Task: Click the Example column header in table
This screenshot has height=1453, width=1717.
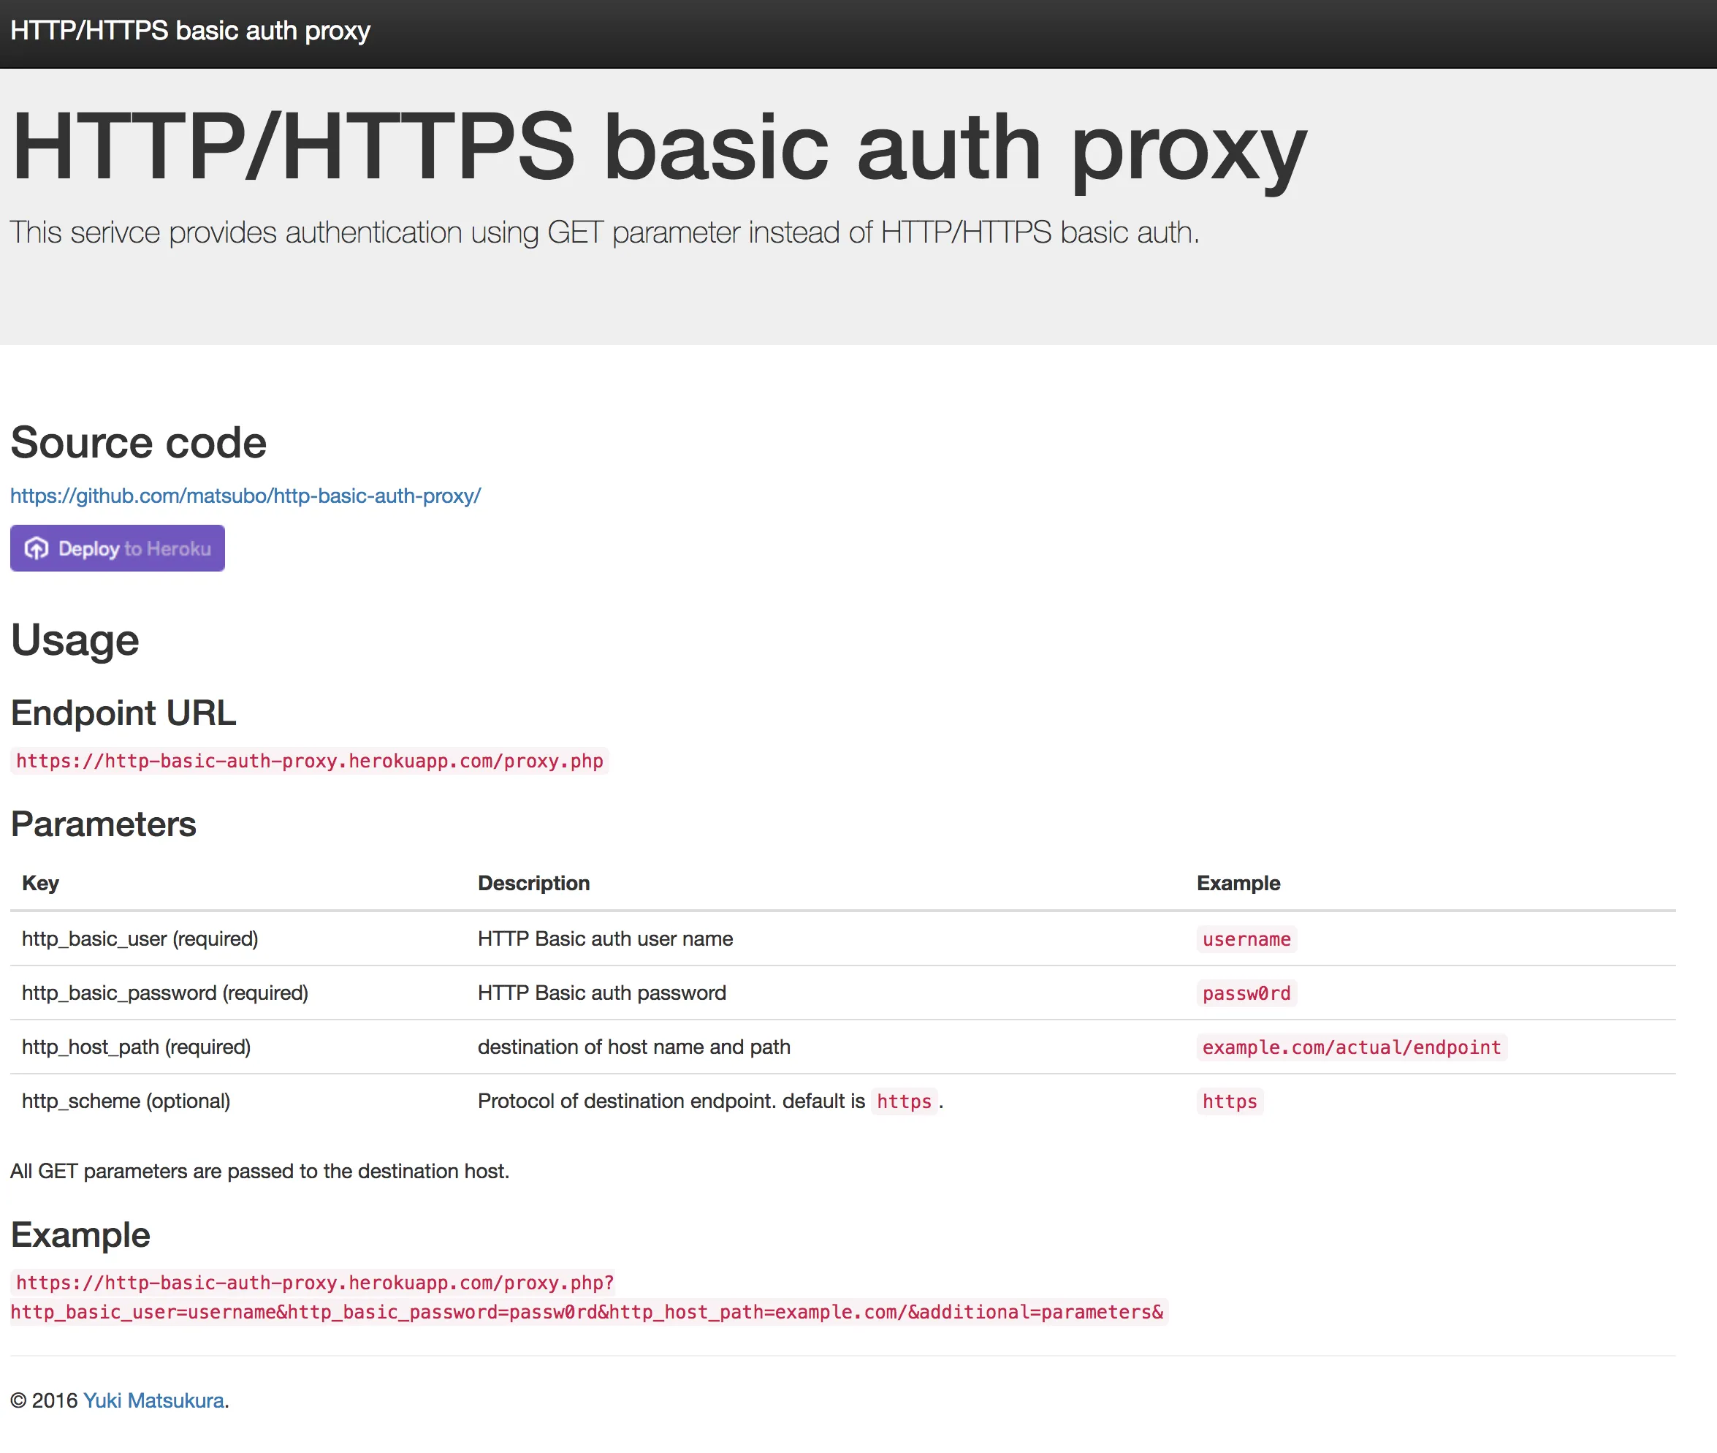Action: point(1238,883)
